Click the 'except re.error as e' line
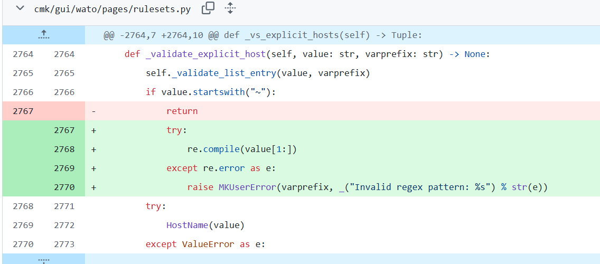The image size is (600, 264). pos(221,168)
